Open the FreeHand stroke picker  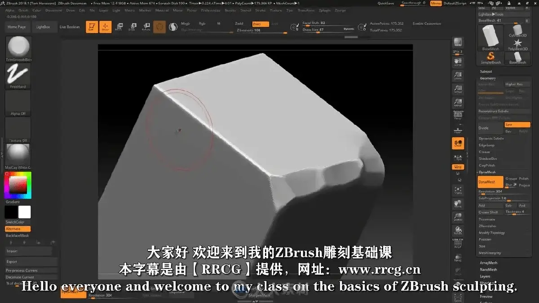coord(18,76)
